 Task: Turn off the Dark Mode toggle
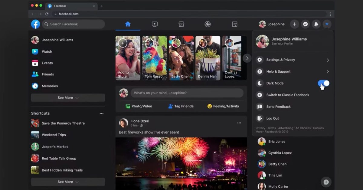323,83
